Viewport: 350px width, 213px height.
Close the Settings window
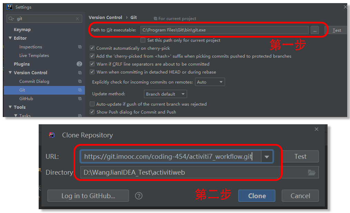[345, 7]
